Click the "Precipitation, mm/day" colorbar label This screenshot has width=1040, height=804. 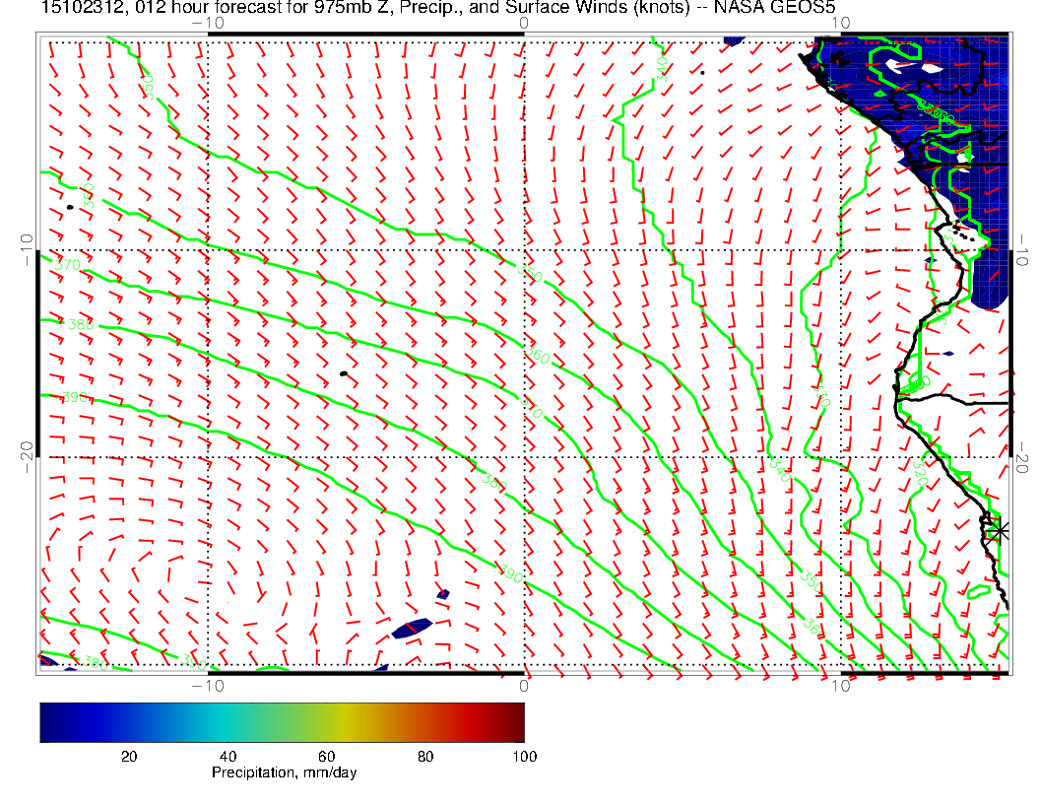tap(284, 773)
